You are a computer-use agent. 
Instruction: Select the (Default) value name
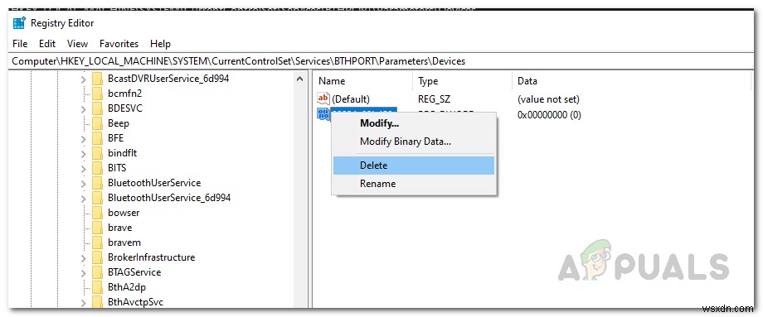[x=350, y=99]
